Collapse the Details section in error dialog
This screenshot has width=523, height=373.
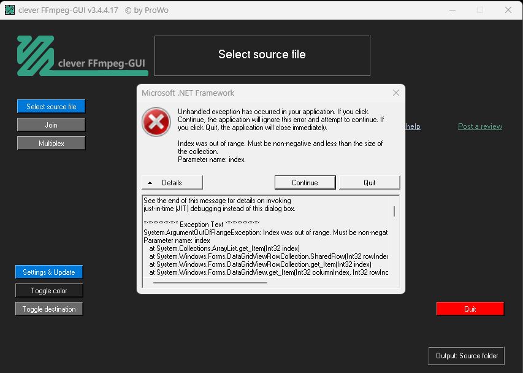point(172,182)
